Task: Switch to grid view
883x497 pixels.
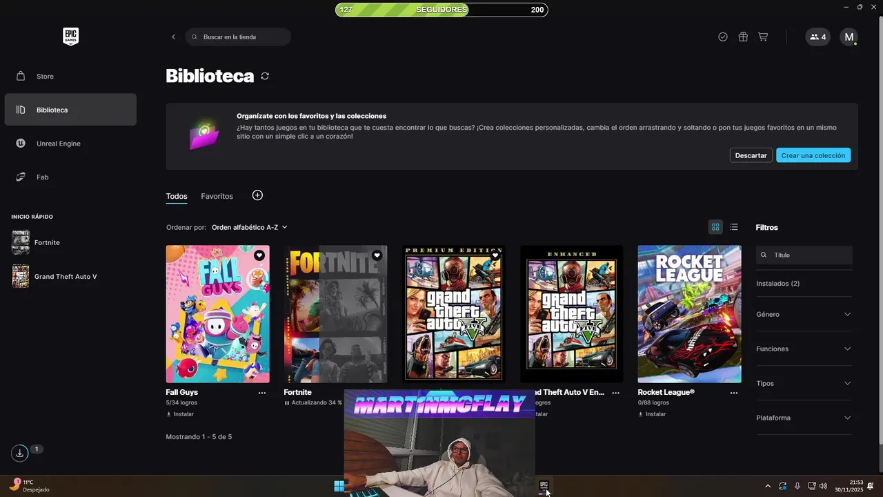Action: (x=715, y=227)
